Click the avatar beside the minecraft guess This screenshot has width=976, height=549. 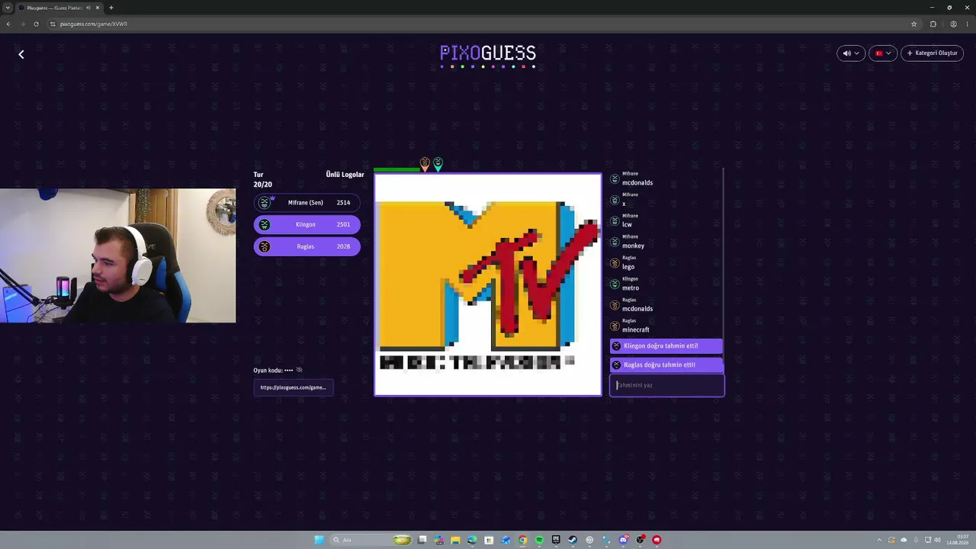pos(615,326)
